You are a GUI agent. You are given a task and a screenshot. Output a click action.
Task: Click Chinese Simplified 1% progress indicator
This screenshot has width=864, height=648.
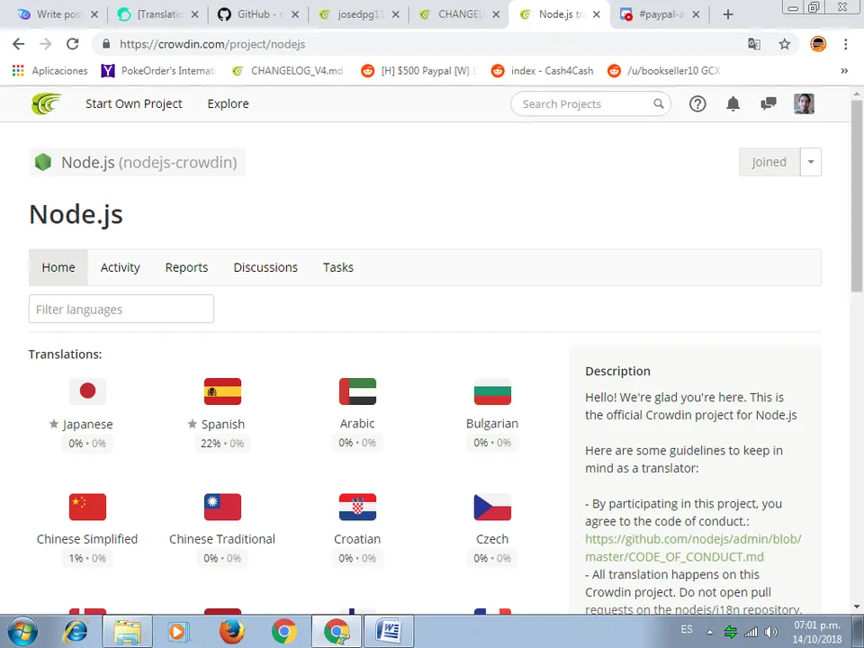tap(87, 558)
